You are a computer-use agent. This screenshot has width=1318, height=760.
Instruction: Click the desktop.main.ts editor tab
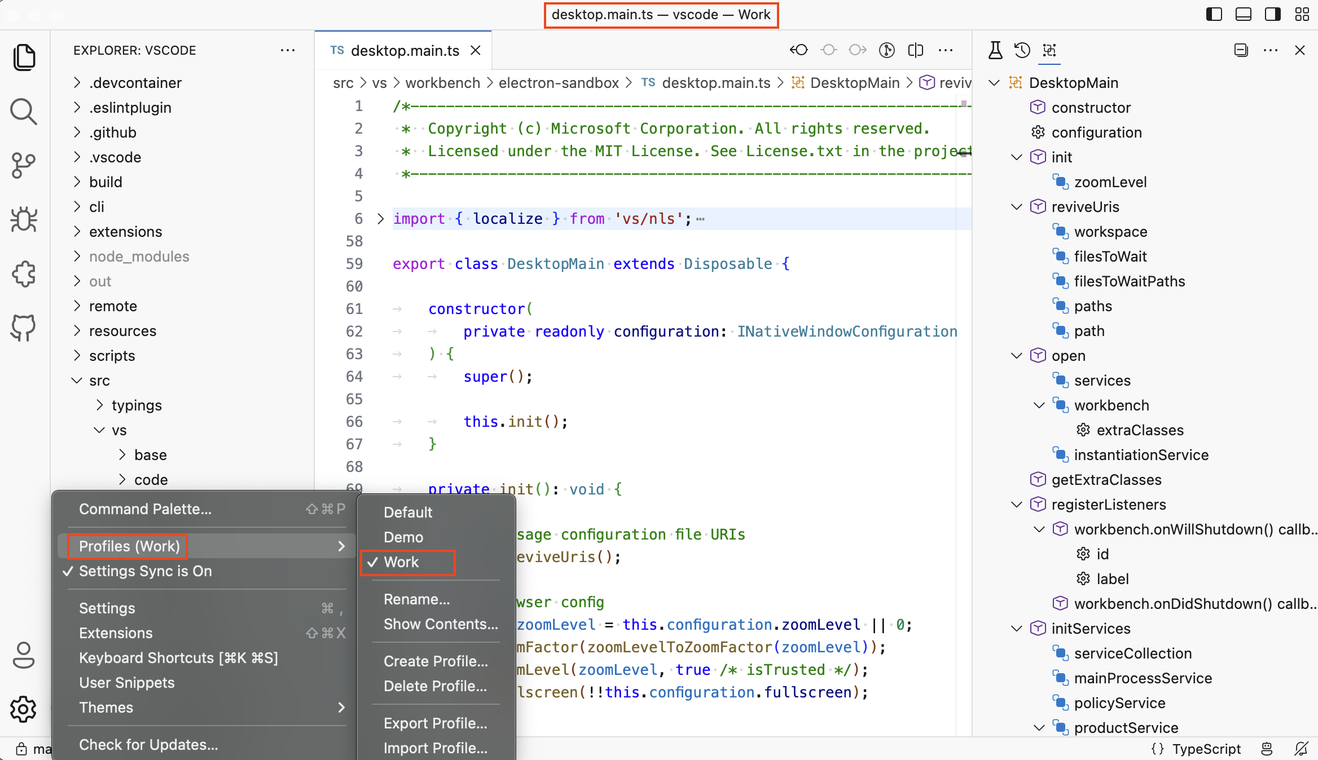click(404, 50)
